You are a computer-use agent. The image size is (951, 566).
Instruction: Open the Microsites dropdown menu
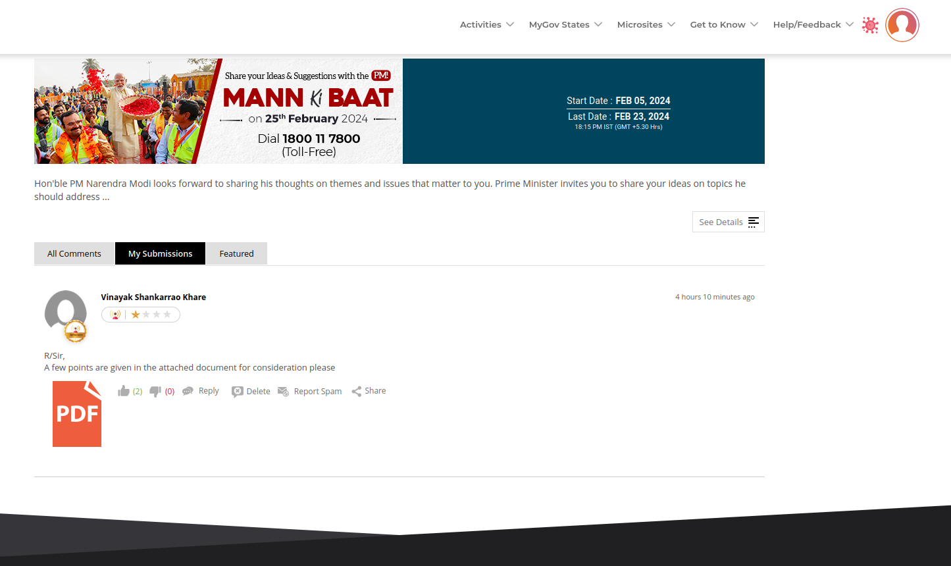[646, 24]
